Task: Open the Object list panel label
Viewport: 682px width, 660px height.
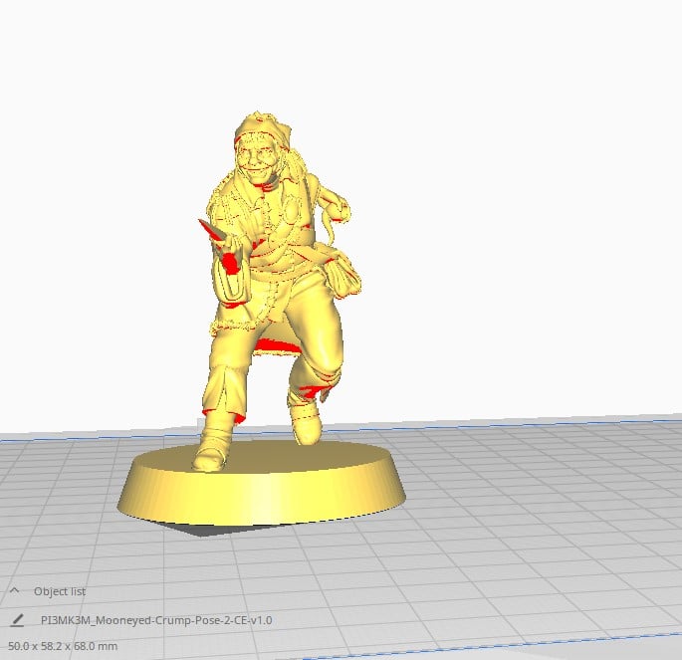Action: [x=60, y=591]
